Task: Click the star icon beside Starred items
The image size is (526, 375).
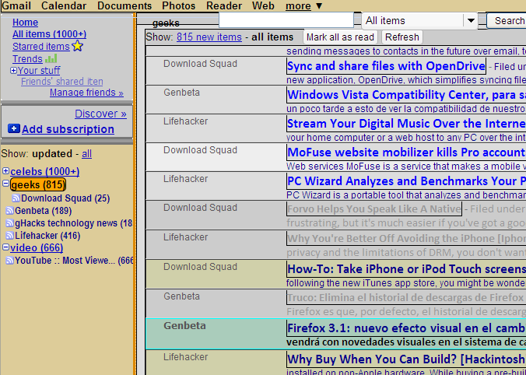Action: click(78, 46)
